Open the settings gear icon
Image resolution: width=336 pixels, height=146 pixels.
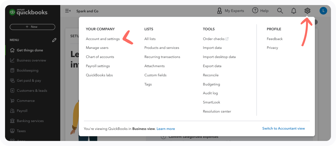coord(307,11)
